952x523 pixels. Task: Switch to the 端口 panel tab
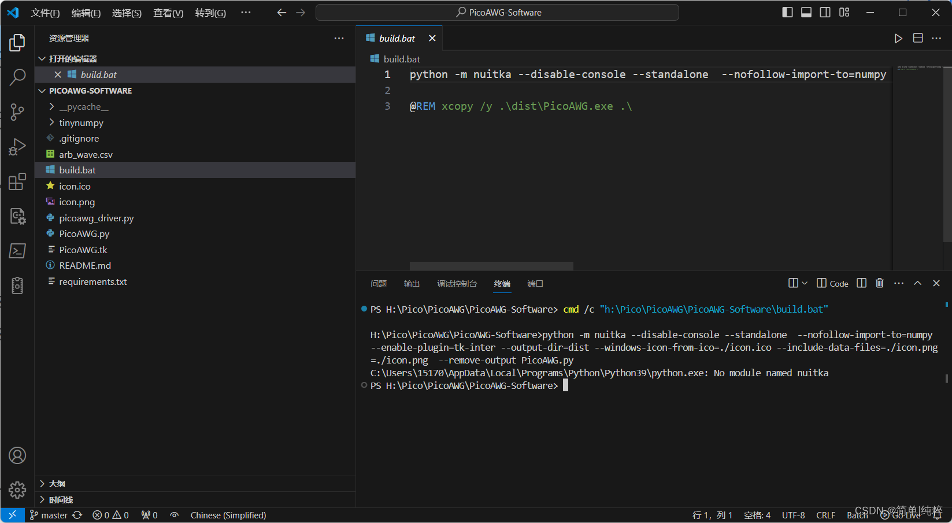535,284
